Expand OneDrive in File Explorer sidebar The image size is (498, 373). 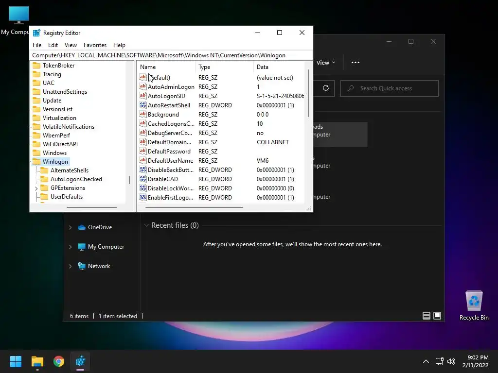[x=70, y=227]
